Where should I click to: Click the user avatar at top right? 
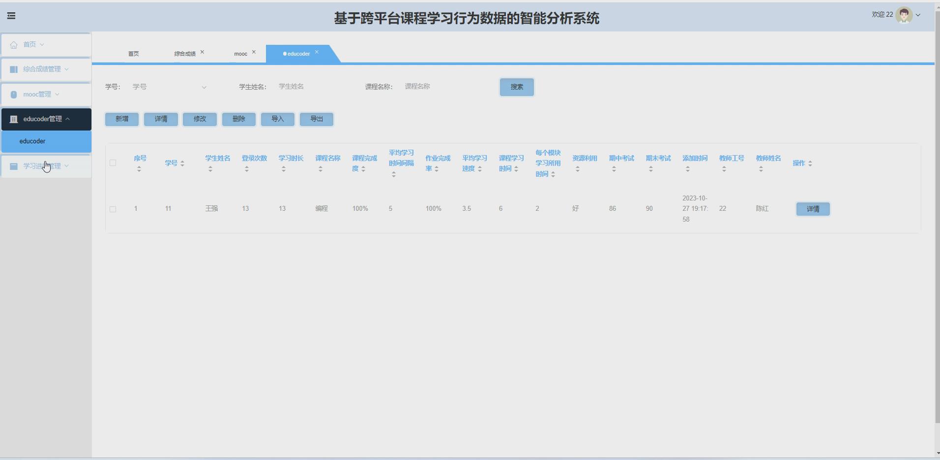point(905,15)
